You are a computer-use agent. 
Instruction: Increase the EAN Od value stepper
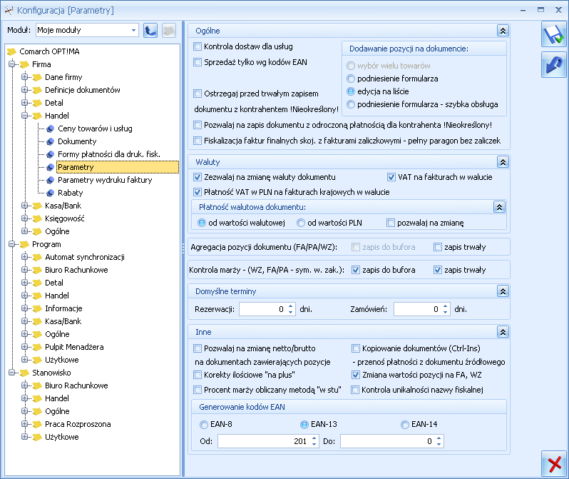(314, 438)
